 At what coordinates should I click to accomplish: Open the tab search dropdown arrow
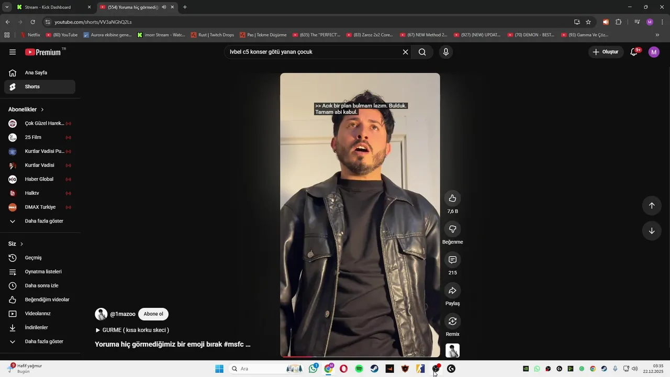[7, 7]
